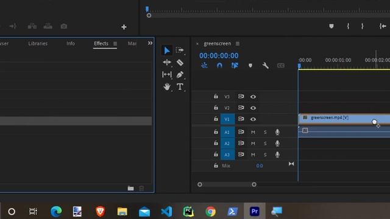The height and width of the screenshot is (219, 390).
Task: Enable voice-over record on A1
Action: coord(277,132)
